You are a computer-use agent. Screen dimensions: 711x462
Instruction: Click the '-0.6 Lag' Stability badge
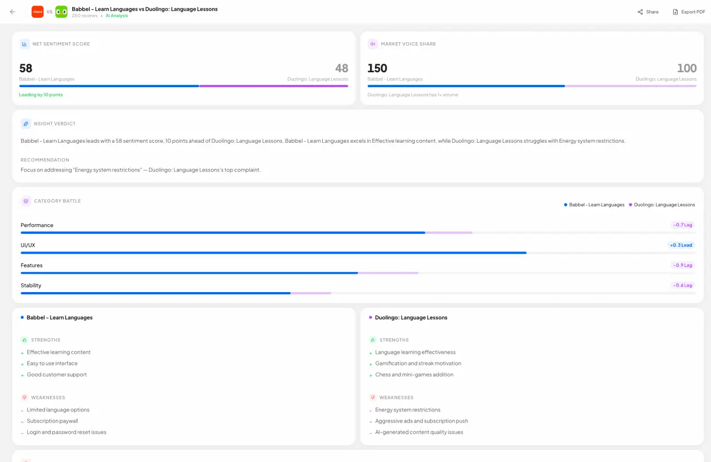pyautogui.click(x=683, y=285)
